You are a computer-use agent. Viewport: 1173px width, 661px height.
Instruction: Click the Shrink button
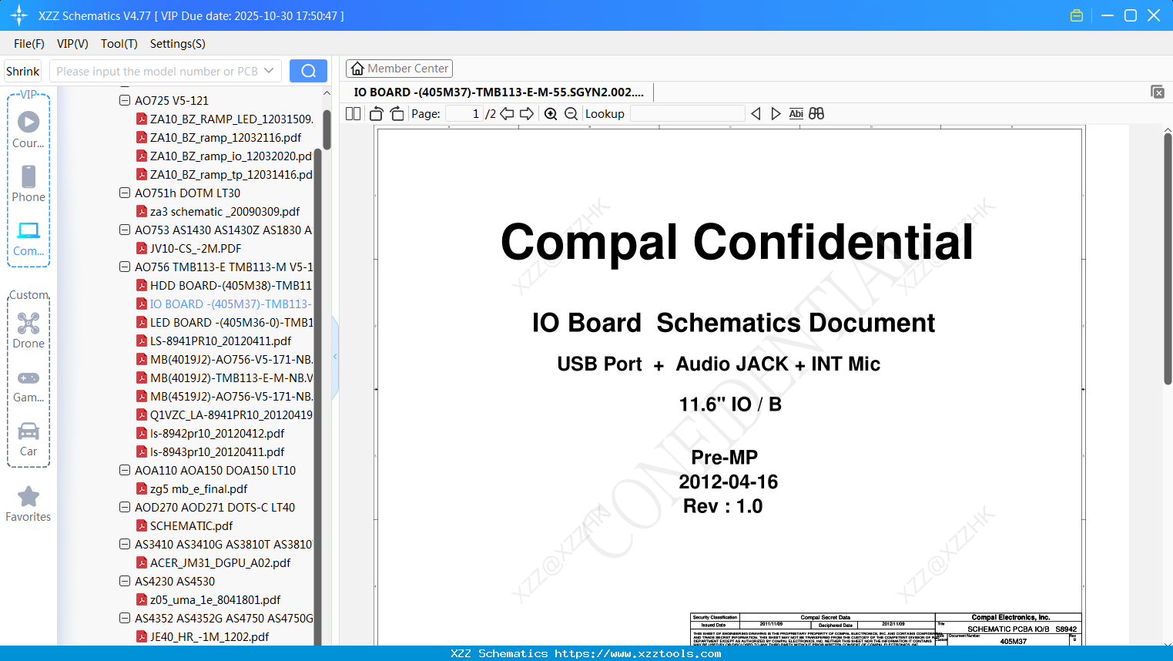[x=23, y=71]
